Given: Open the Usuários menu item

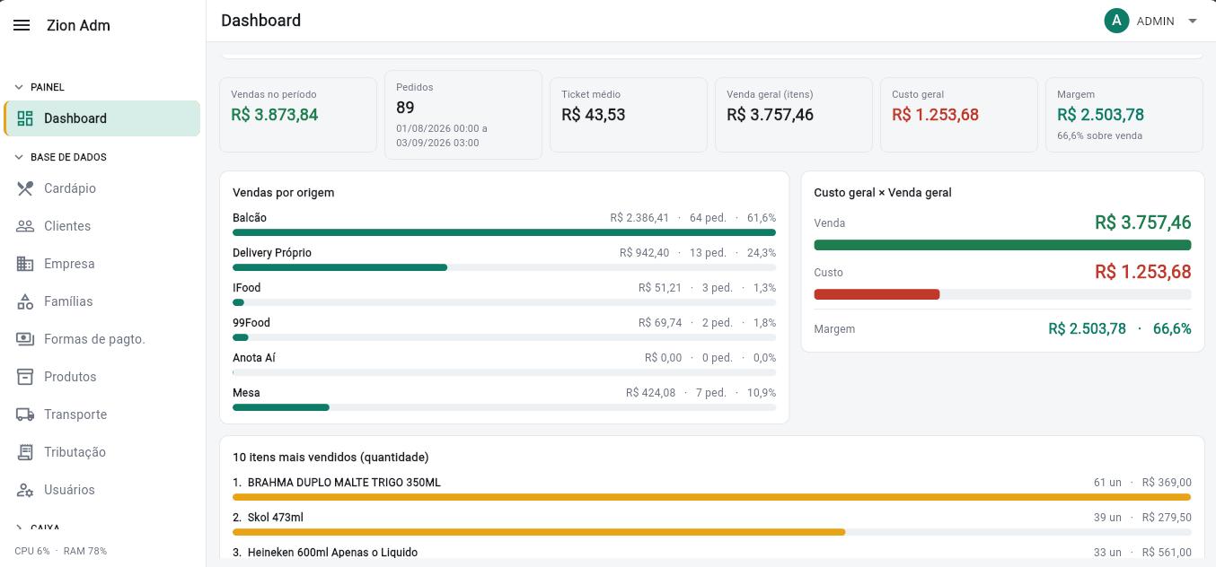Looking at the screenshot, I should click(102, 490).
